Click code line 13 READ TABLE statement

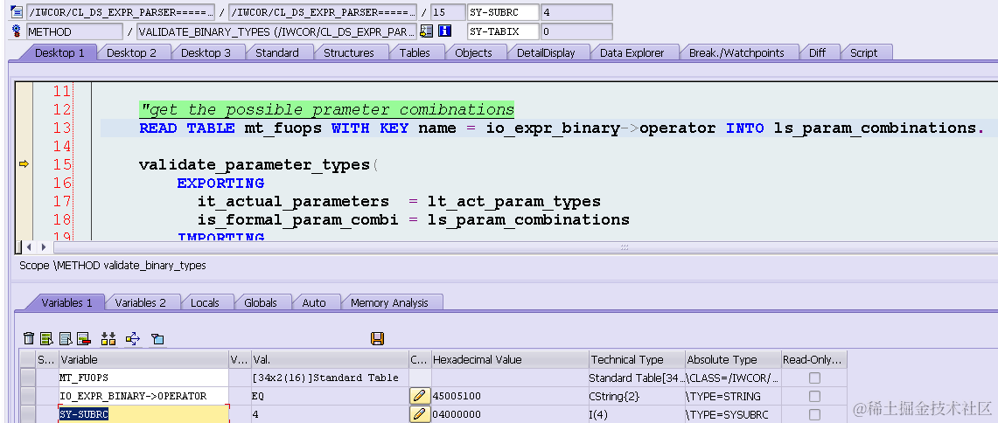pyautogui.click(x=562, y=128)
